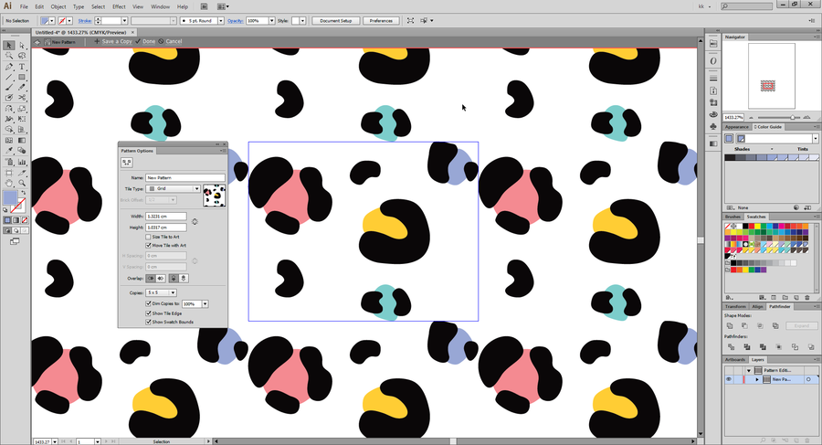Image resolution: width=822 pixels, height=445 pixels.
Task: Enable Size Tile to Art checkbox
Action: [x=149, y=237]
